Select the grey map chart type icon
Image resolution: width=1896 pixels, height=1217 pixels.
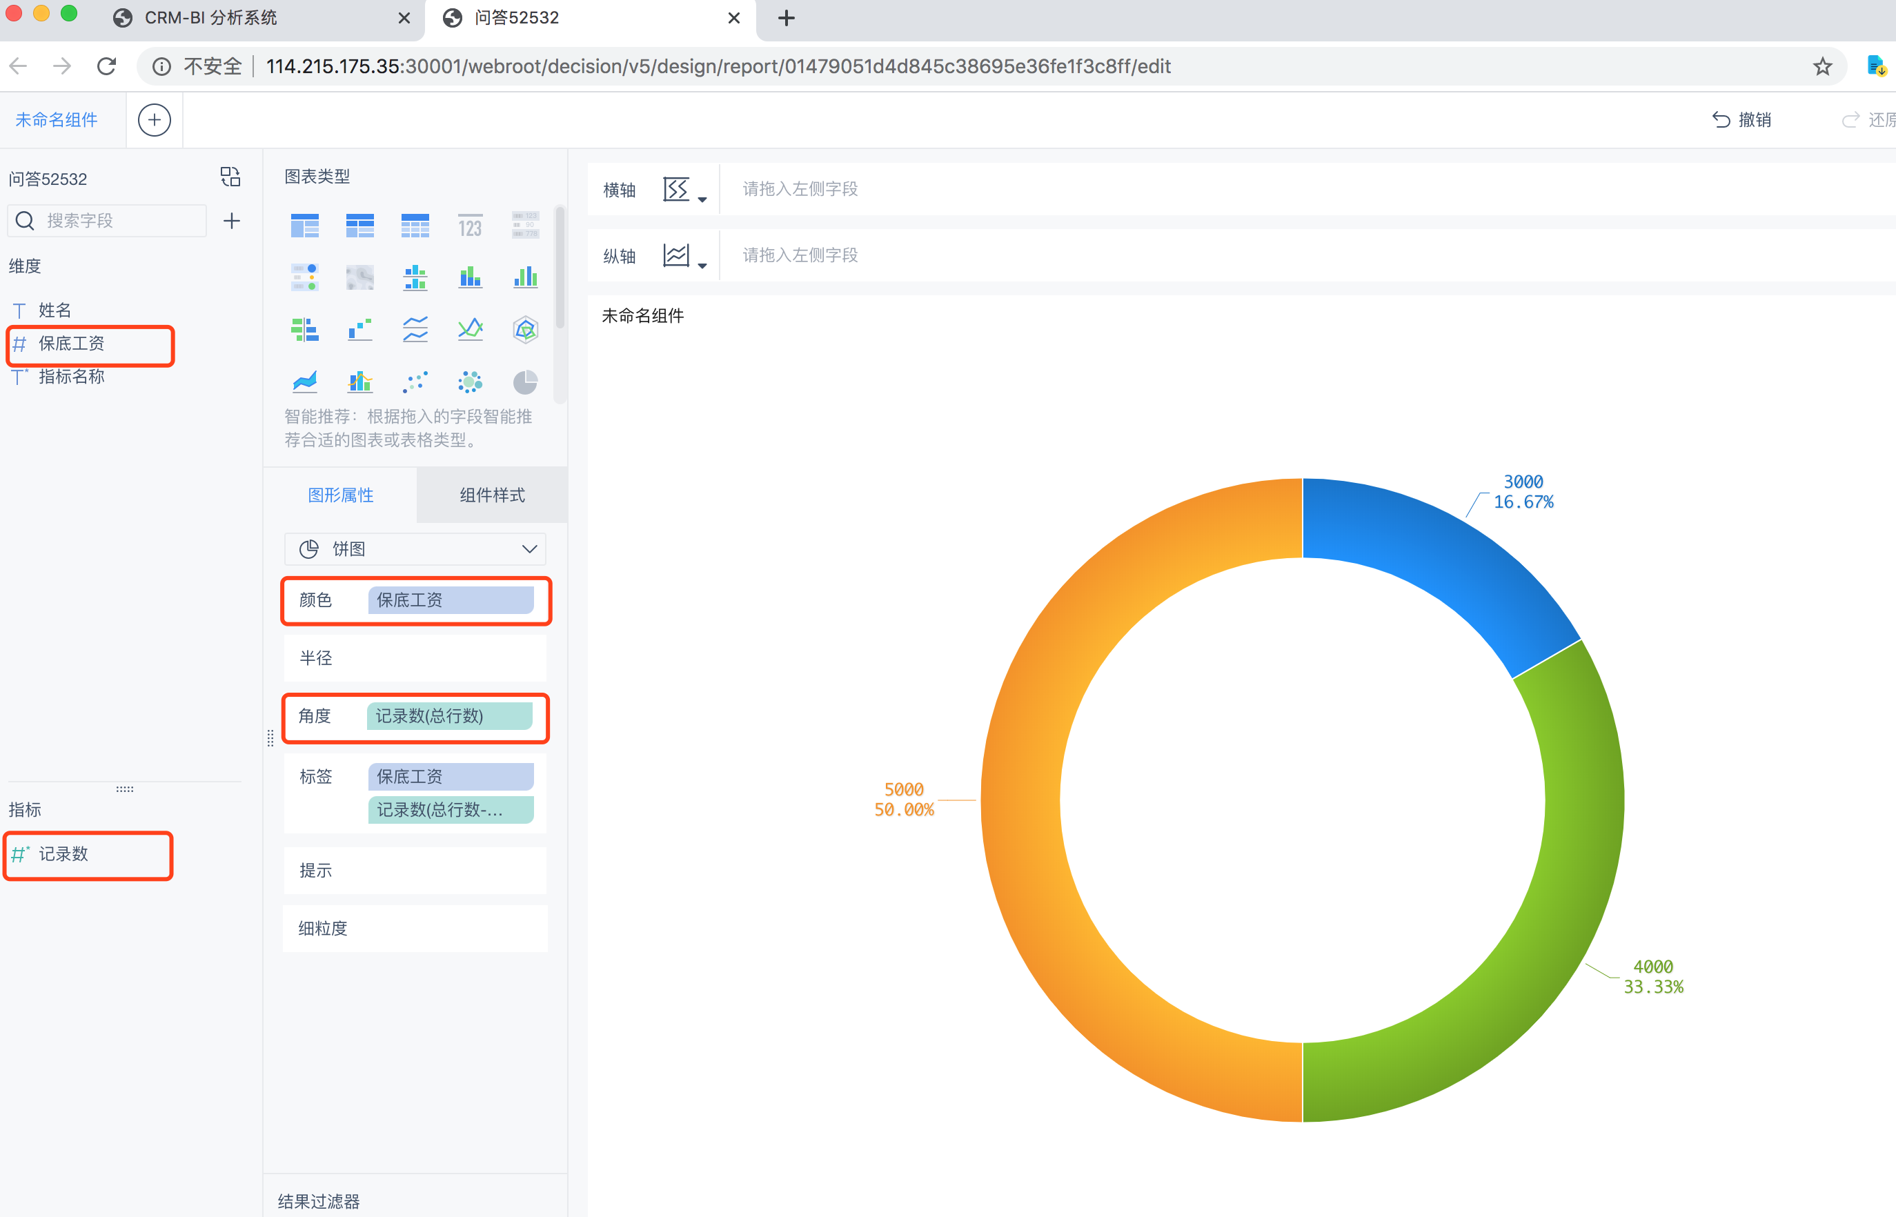tap(359, 277)
